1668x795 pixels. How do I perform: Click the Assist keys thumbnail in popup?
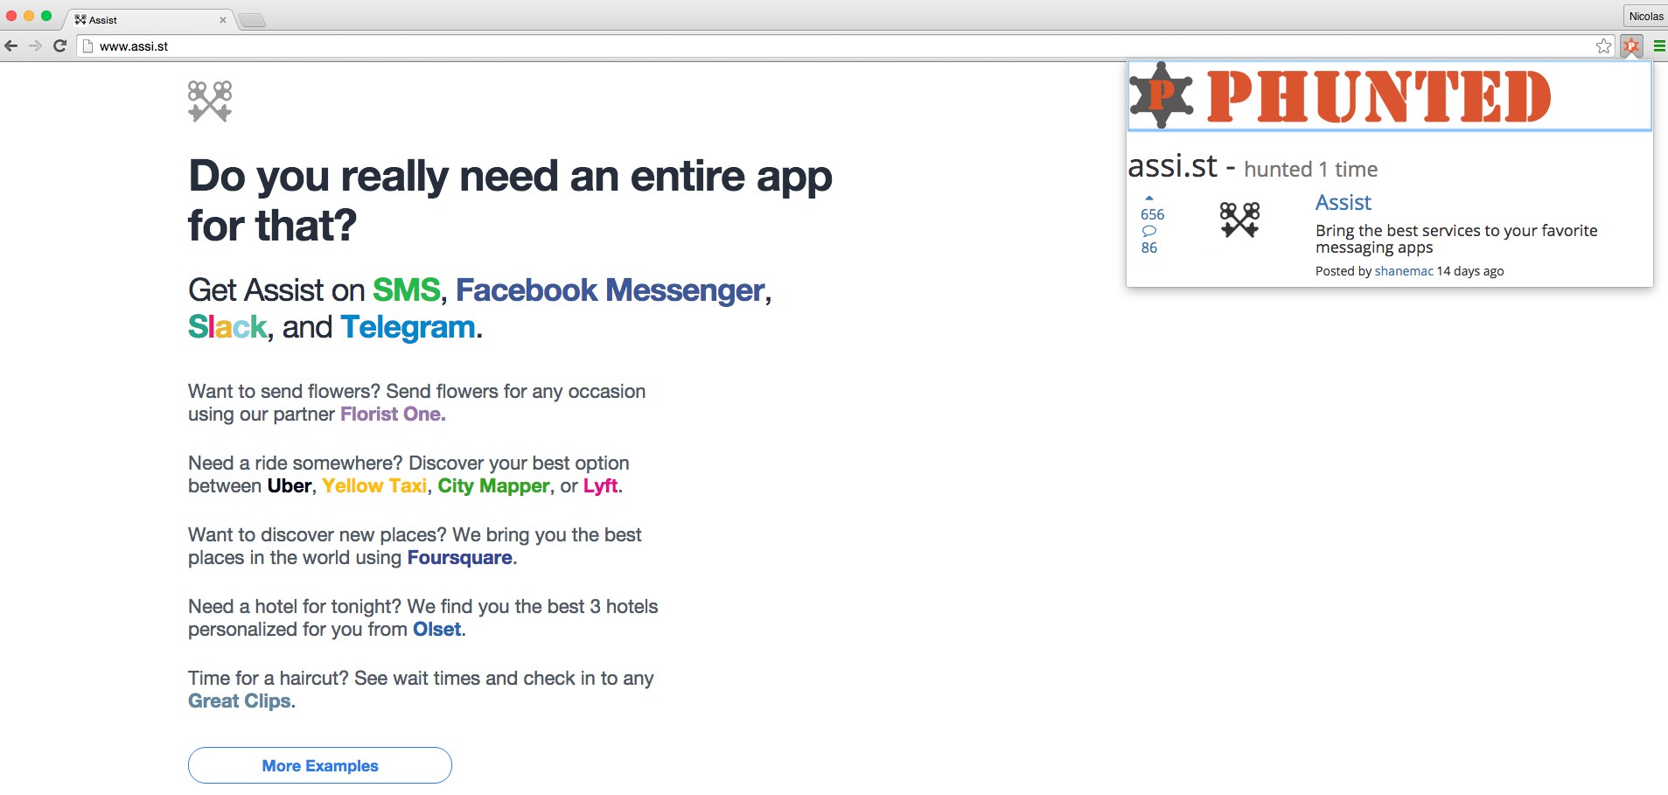point(1240,220)
